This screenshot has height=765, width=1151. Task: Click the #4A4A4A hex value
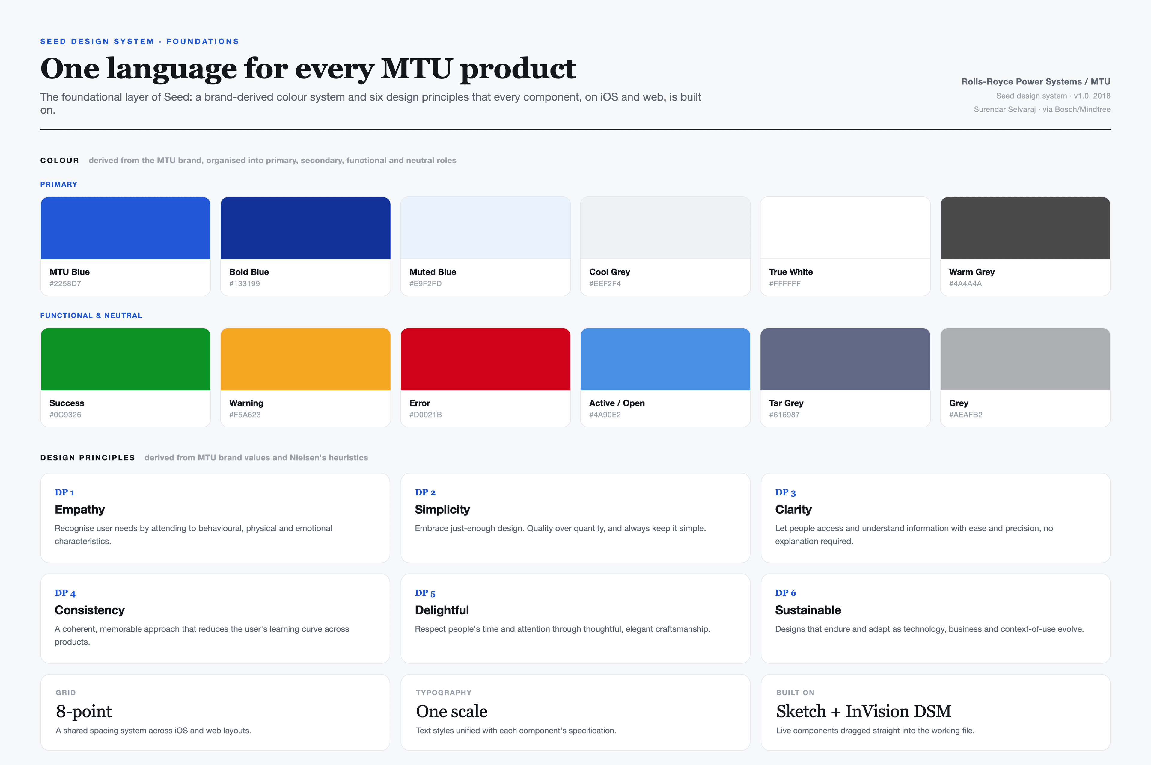coord(965,283)
